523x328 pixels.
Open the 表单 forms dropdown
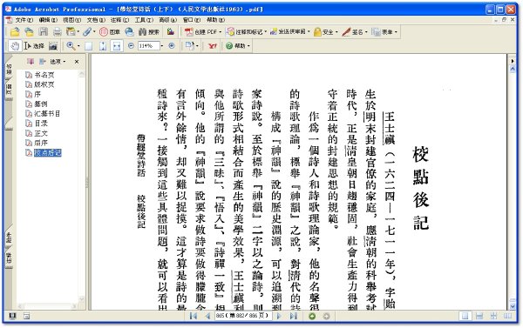point(384,32)
